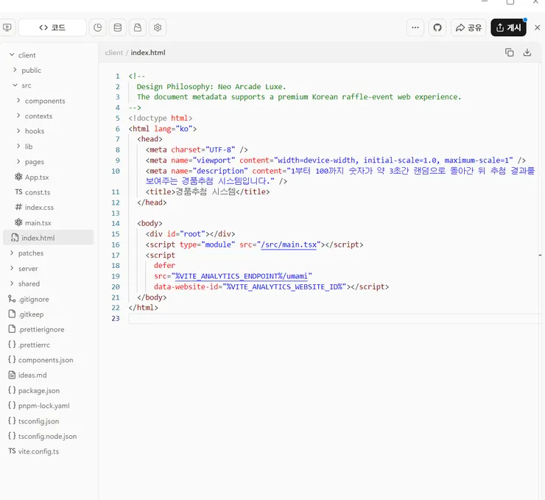Open the .prettierignore file

[41, 329]
